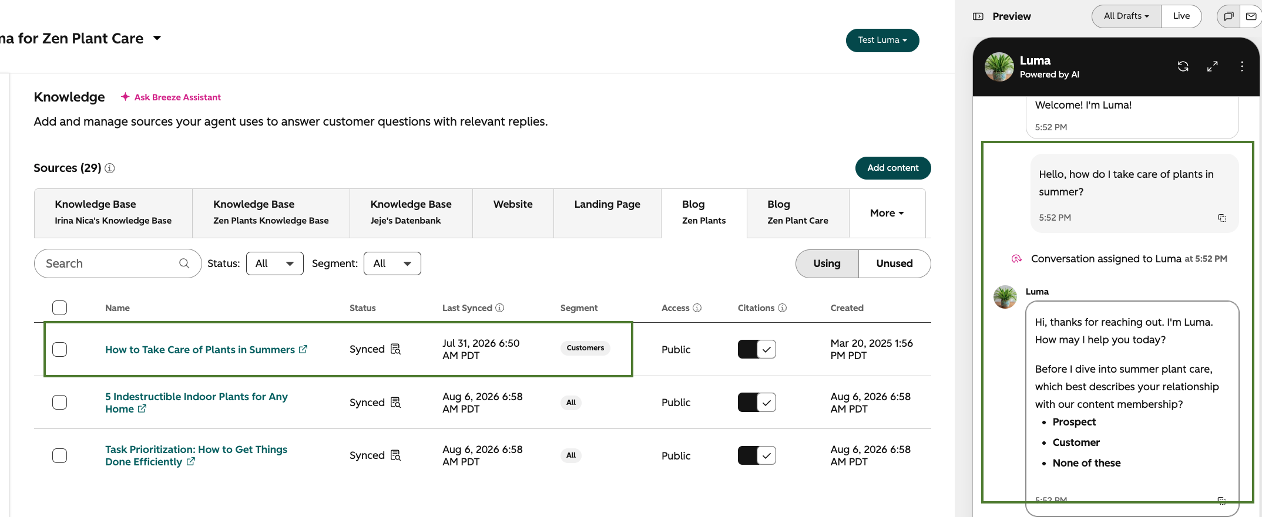Click the Customers segment tag
Screen dimensions: 1262x517
[585, 348]
